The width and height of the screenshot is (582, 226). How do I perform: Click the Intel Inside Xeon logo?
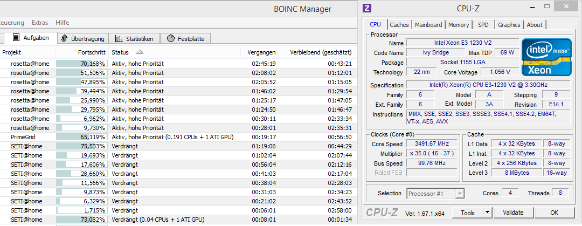click(x=546, y=57)
